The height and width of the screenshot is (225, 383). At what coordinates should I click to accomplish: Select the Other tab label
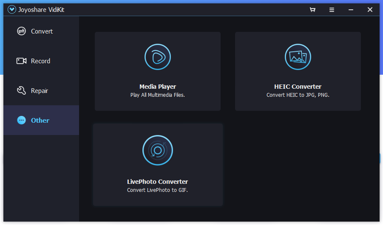(40, 120)
